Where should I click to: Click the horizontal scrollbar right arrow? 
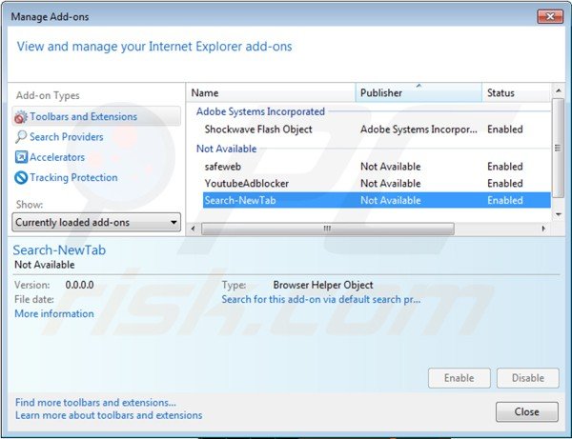tap(543, 229)
